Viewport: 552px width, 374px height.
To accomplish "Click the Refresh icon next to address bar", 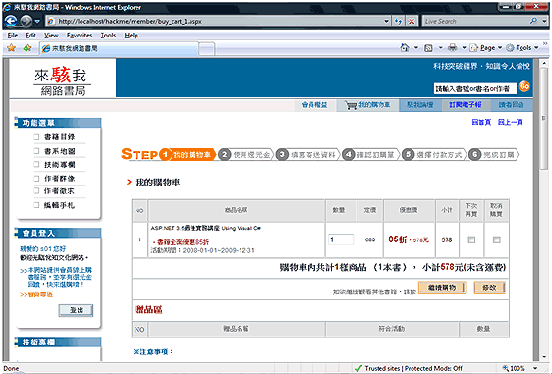I will [398, 21].
